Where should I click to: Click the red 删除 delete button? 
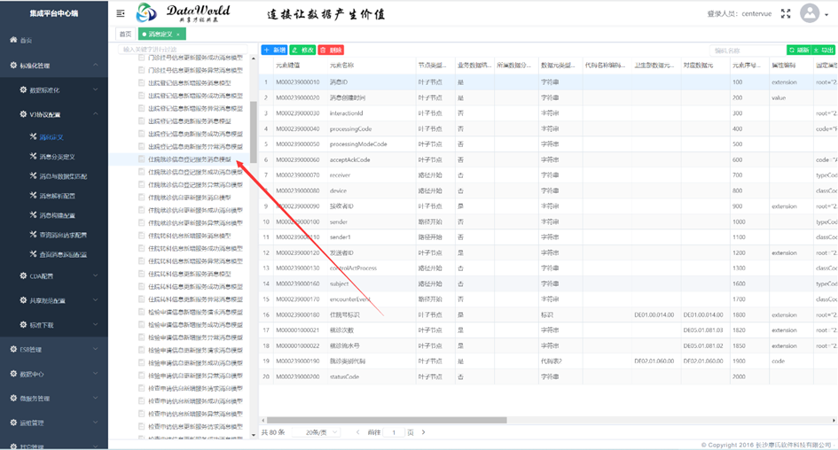(331, 50)
